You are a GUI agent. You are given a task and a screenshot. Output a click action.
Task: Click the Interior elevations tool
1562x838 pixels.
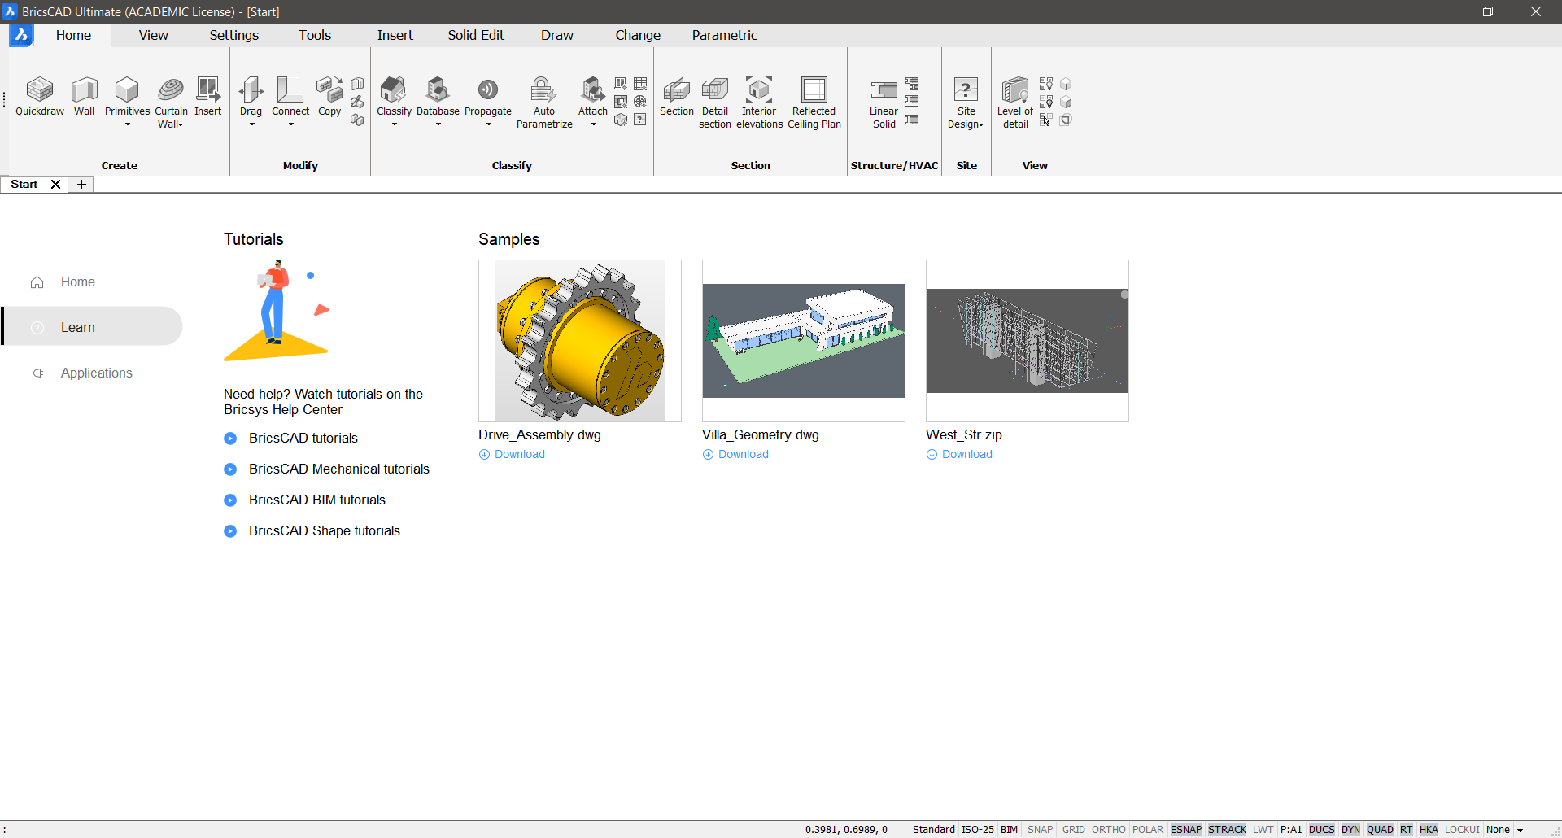[759, 103]
